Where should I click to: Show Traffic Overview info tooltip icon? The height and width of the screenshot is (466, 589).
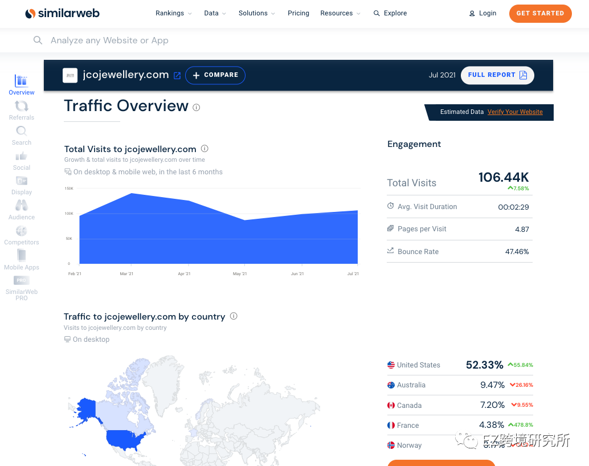click(x=197, y=108)
